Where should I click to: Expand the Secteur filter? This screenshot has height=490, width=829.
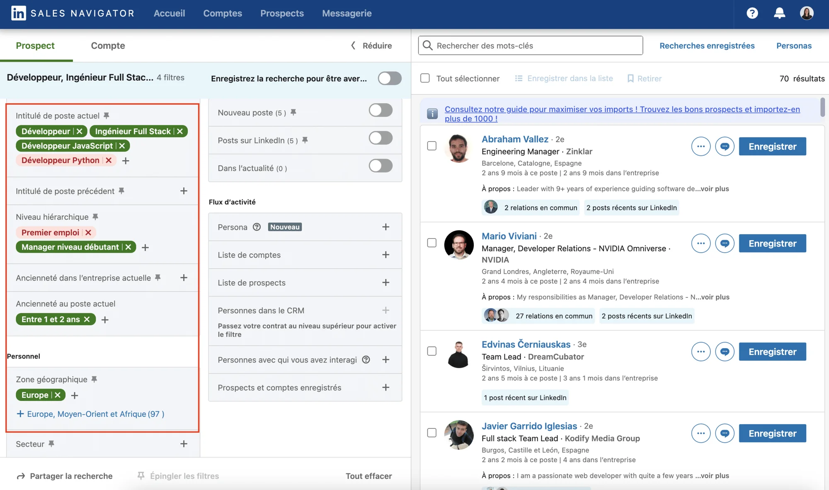point(184,444)
